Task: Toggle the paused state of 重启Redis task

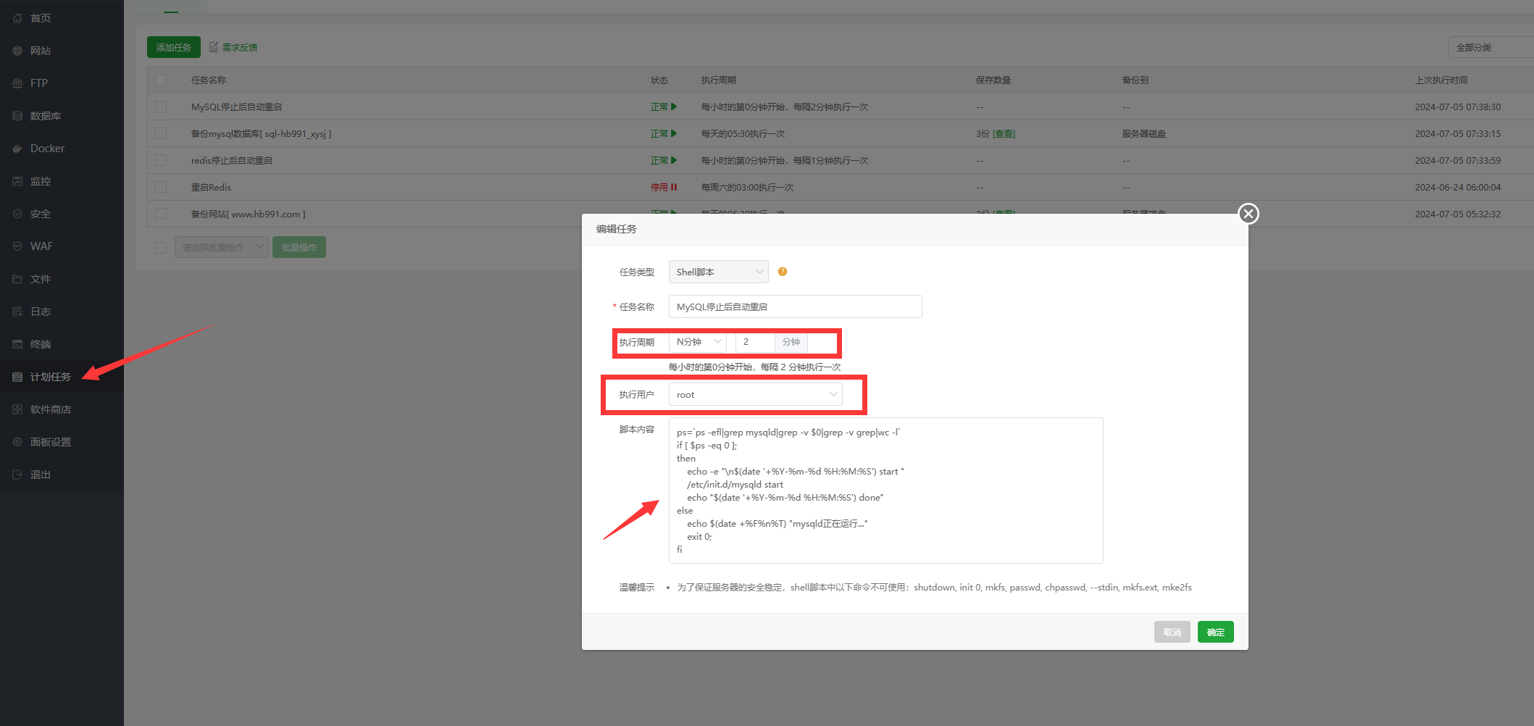Action: [664, 187]
